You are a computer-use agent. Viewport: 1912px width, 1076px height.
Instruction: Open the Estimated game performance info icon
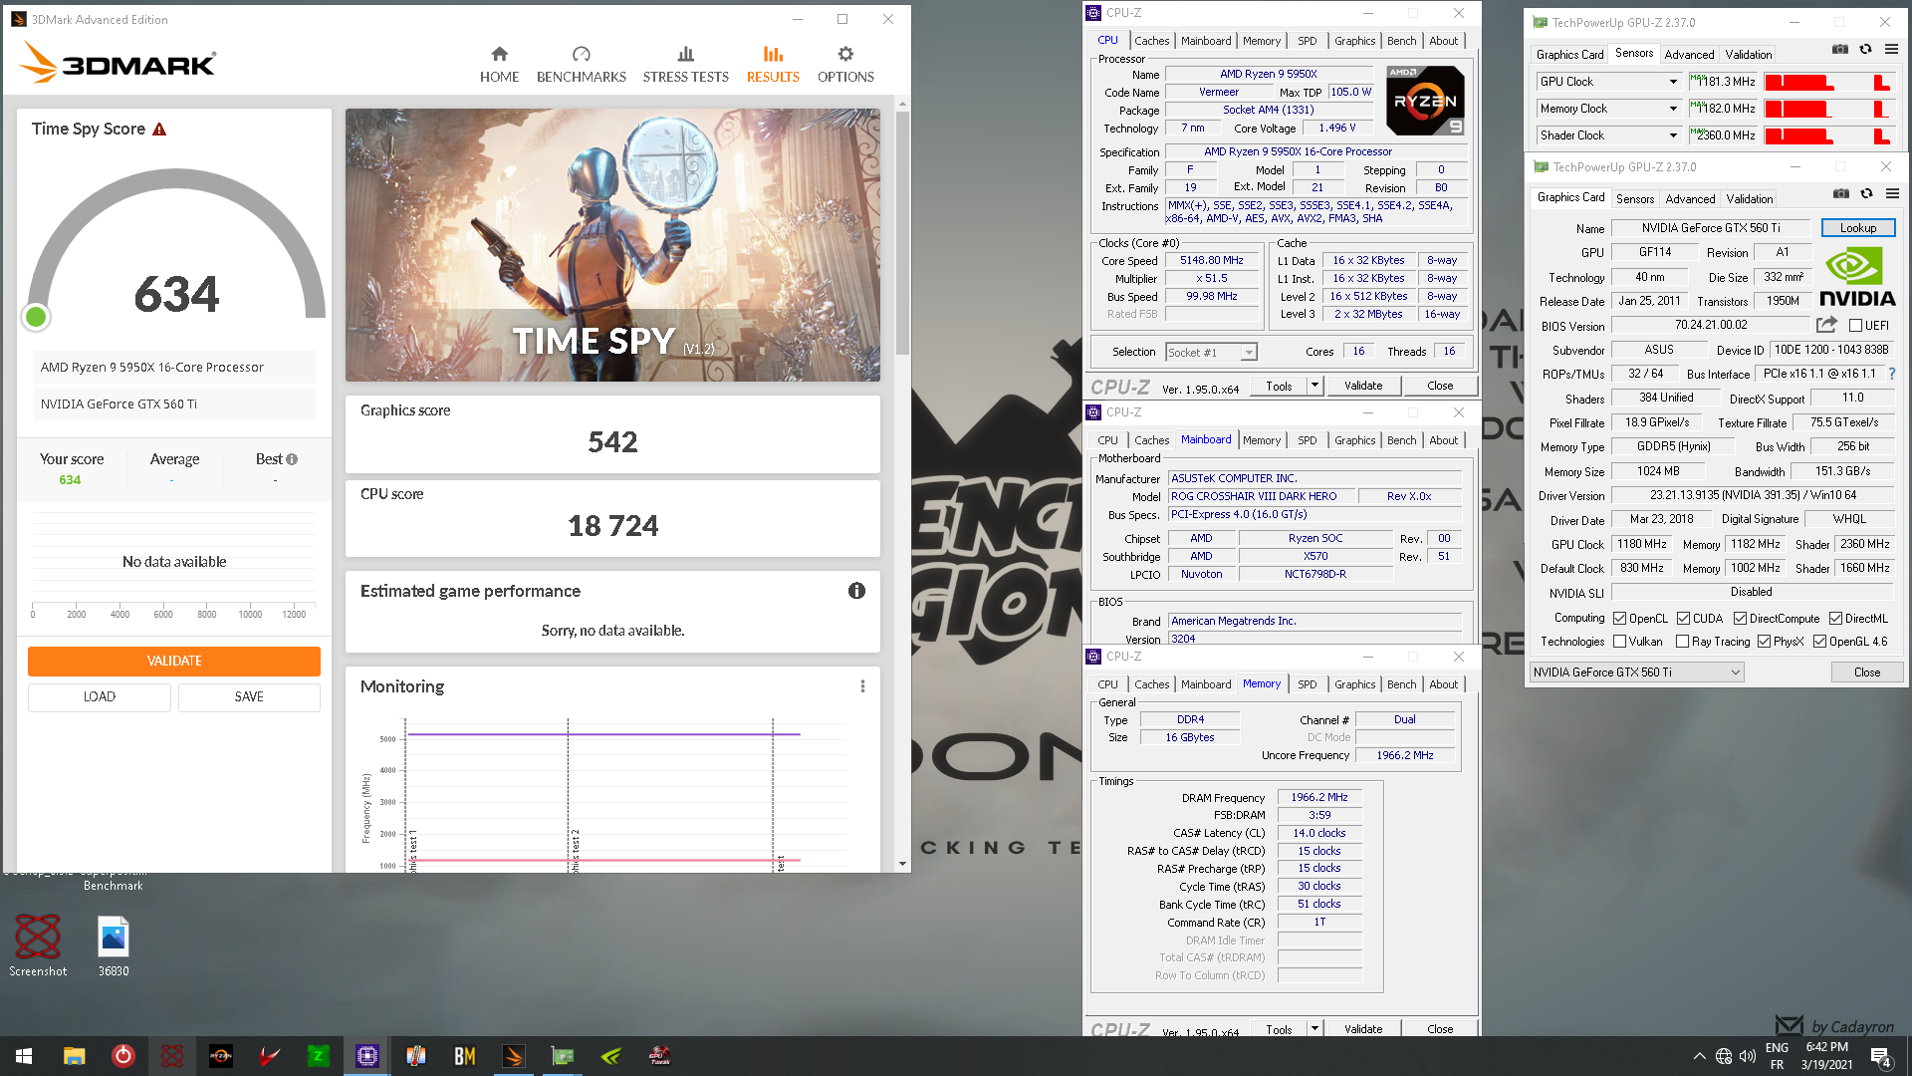point(856,591)
